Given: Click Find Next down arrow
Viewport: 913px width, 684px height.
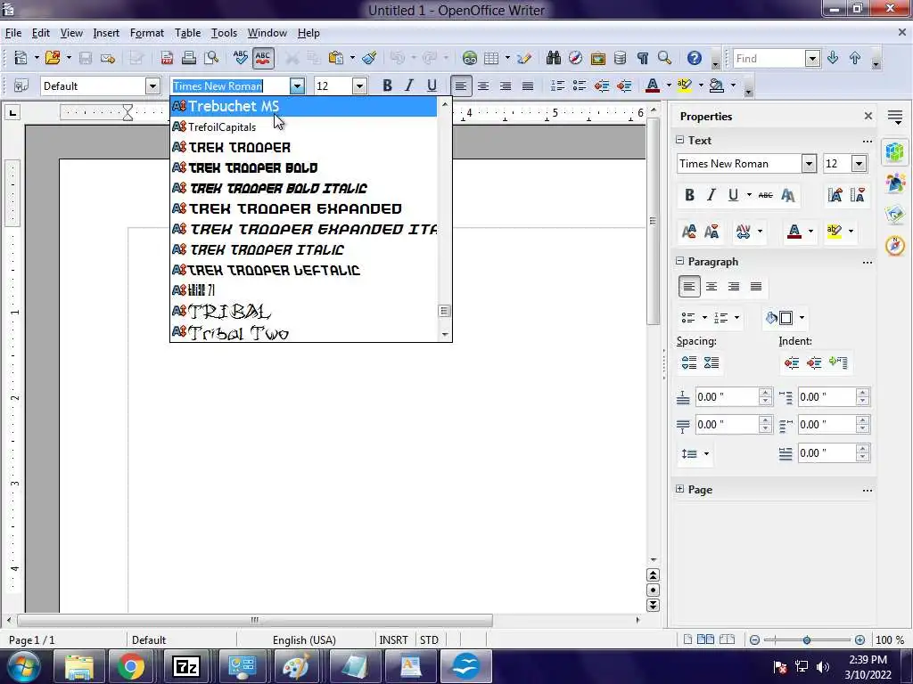Looking at the screenshot, I should click(833, 58).
